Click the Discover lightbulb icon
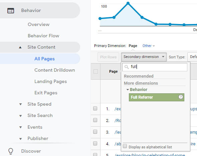Screen dimensions: 197x156 pos(11,151)
